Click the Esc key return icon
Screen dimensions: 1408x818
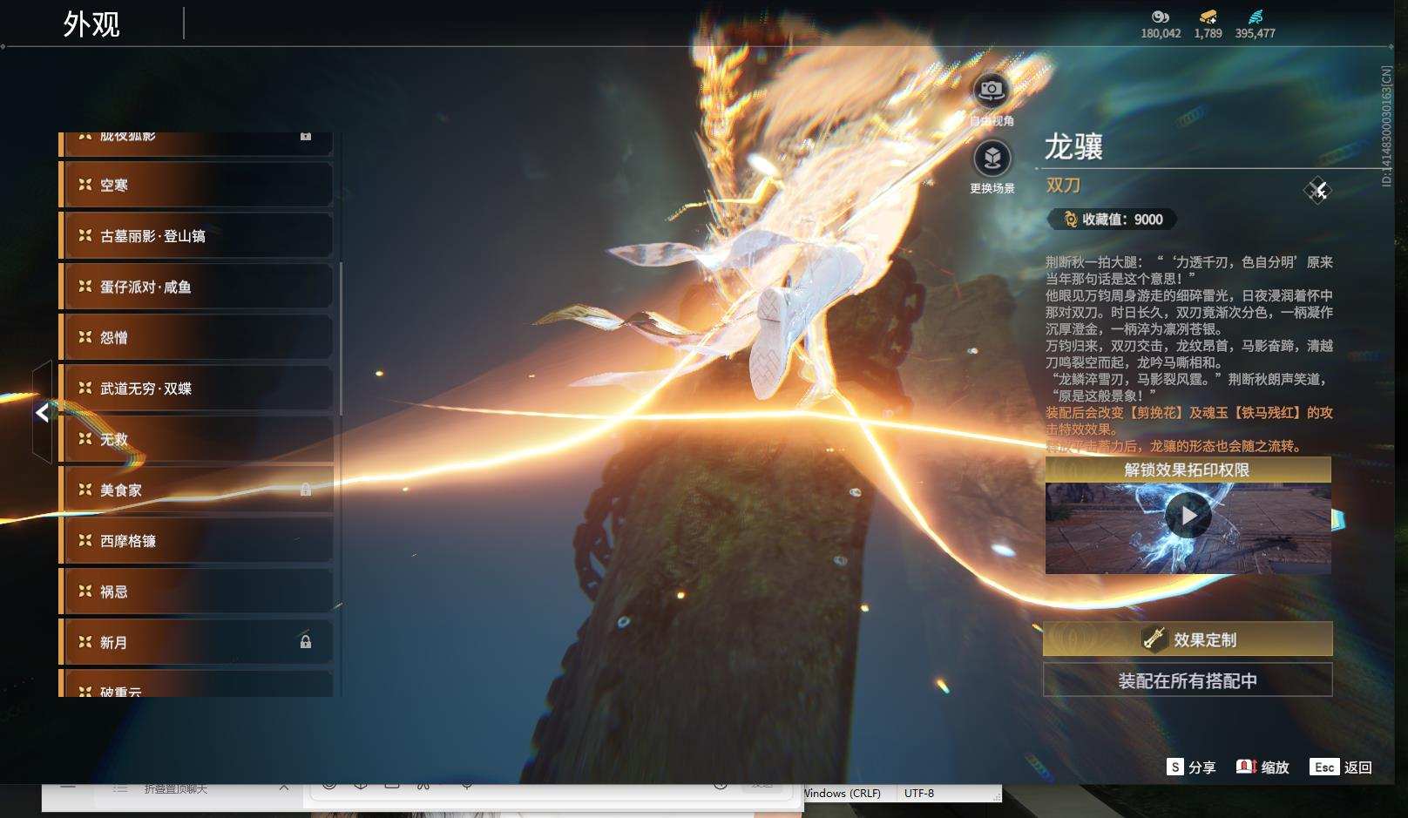1324,767
